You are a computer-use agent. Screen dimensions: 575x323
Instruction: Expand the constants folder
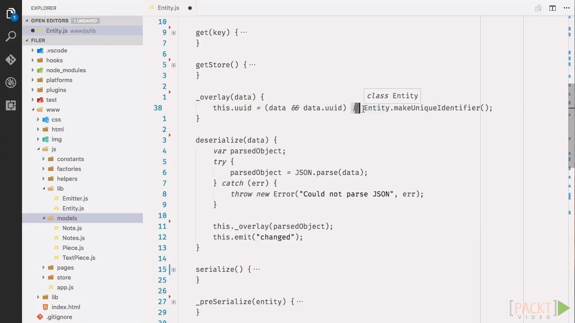(71, 159)
